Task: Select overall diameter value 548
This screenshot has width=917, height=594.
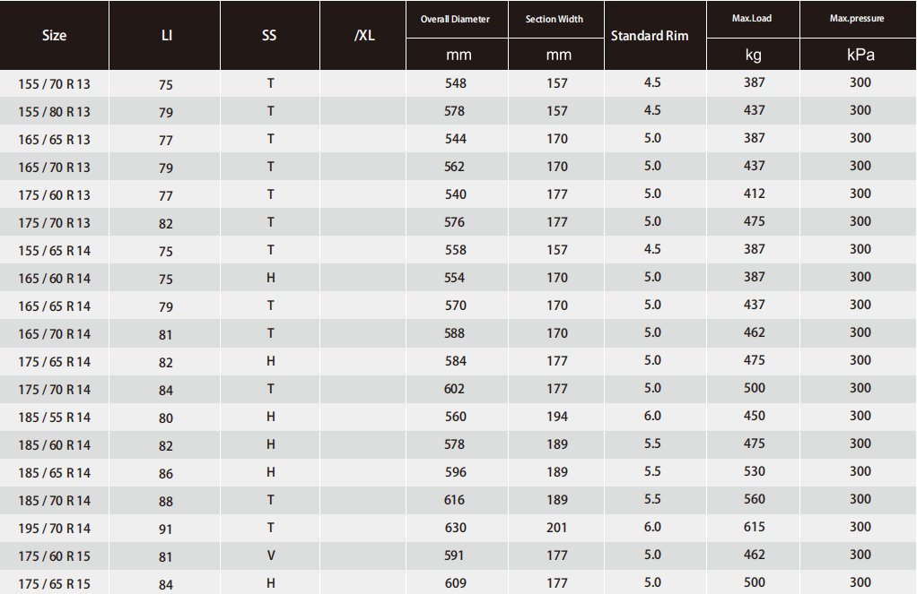Action: (x=455, y=82)
